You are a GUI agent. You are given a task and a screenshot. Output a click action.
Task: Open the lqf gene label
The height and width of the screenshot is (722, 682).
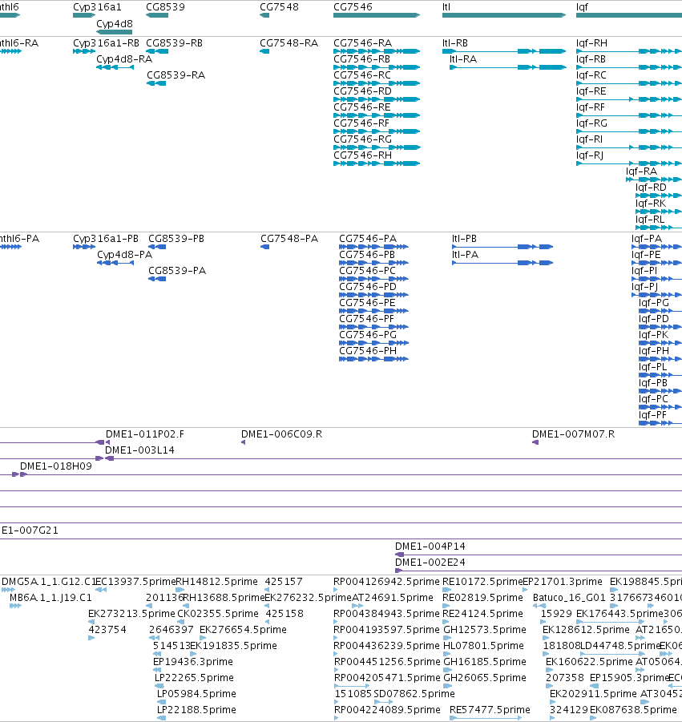point(582,7)
